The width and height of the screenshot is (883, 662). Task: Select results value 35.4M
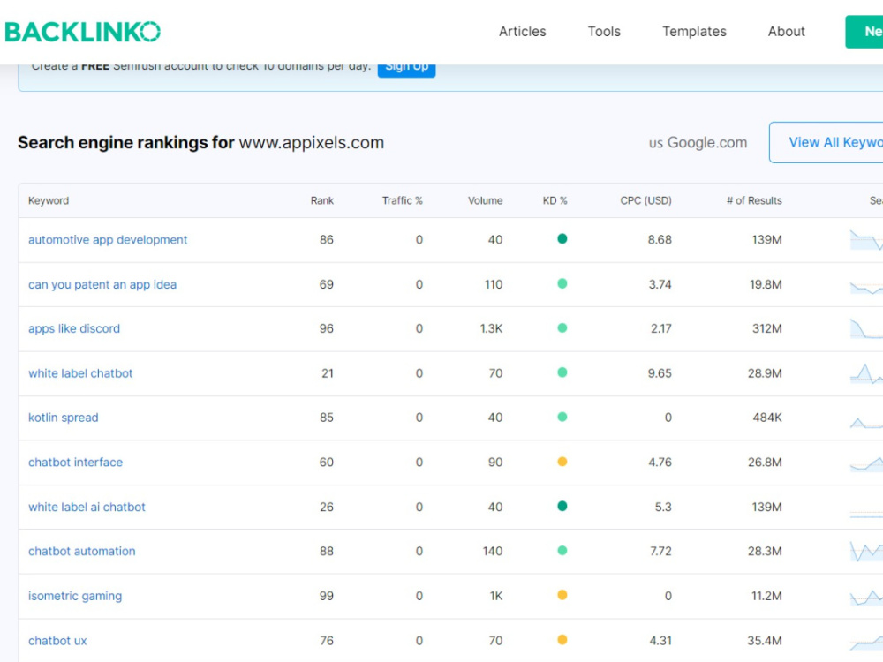pyautogui.click(x=765, y=641)
